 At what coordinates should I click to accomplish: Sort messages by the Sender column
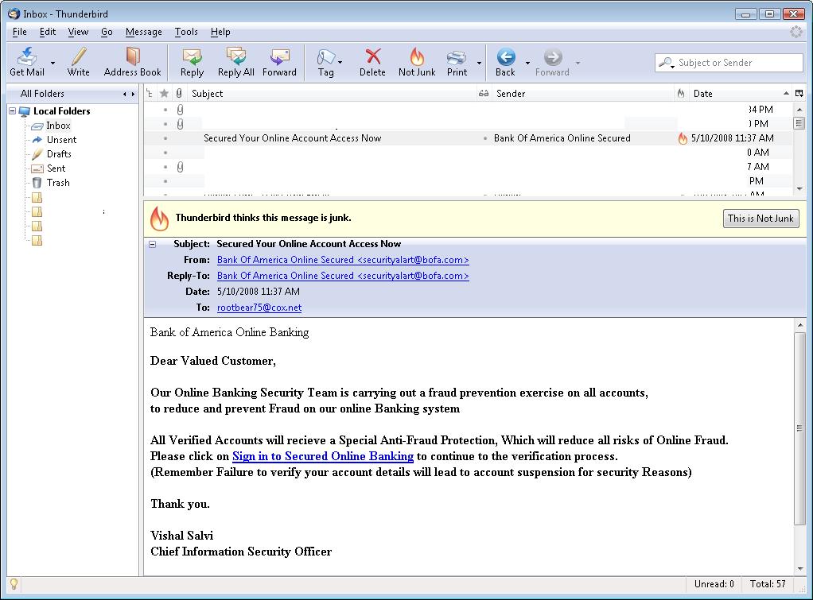[582, 93]
